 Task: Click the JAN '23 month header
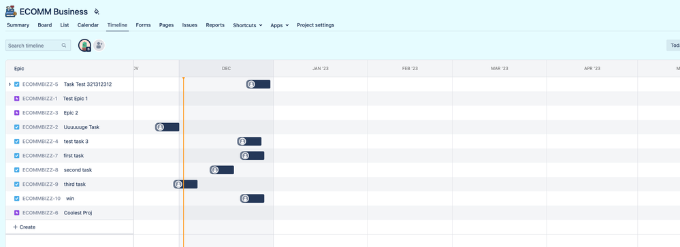pos(321,69)
